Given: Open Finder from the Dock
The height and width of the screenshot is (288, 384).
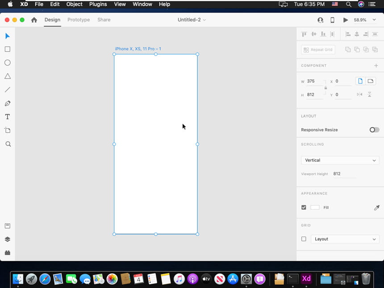Looking at the screenshot, I should tap(18, 279).
